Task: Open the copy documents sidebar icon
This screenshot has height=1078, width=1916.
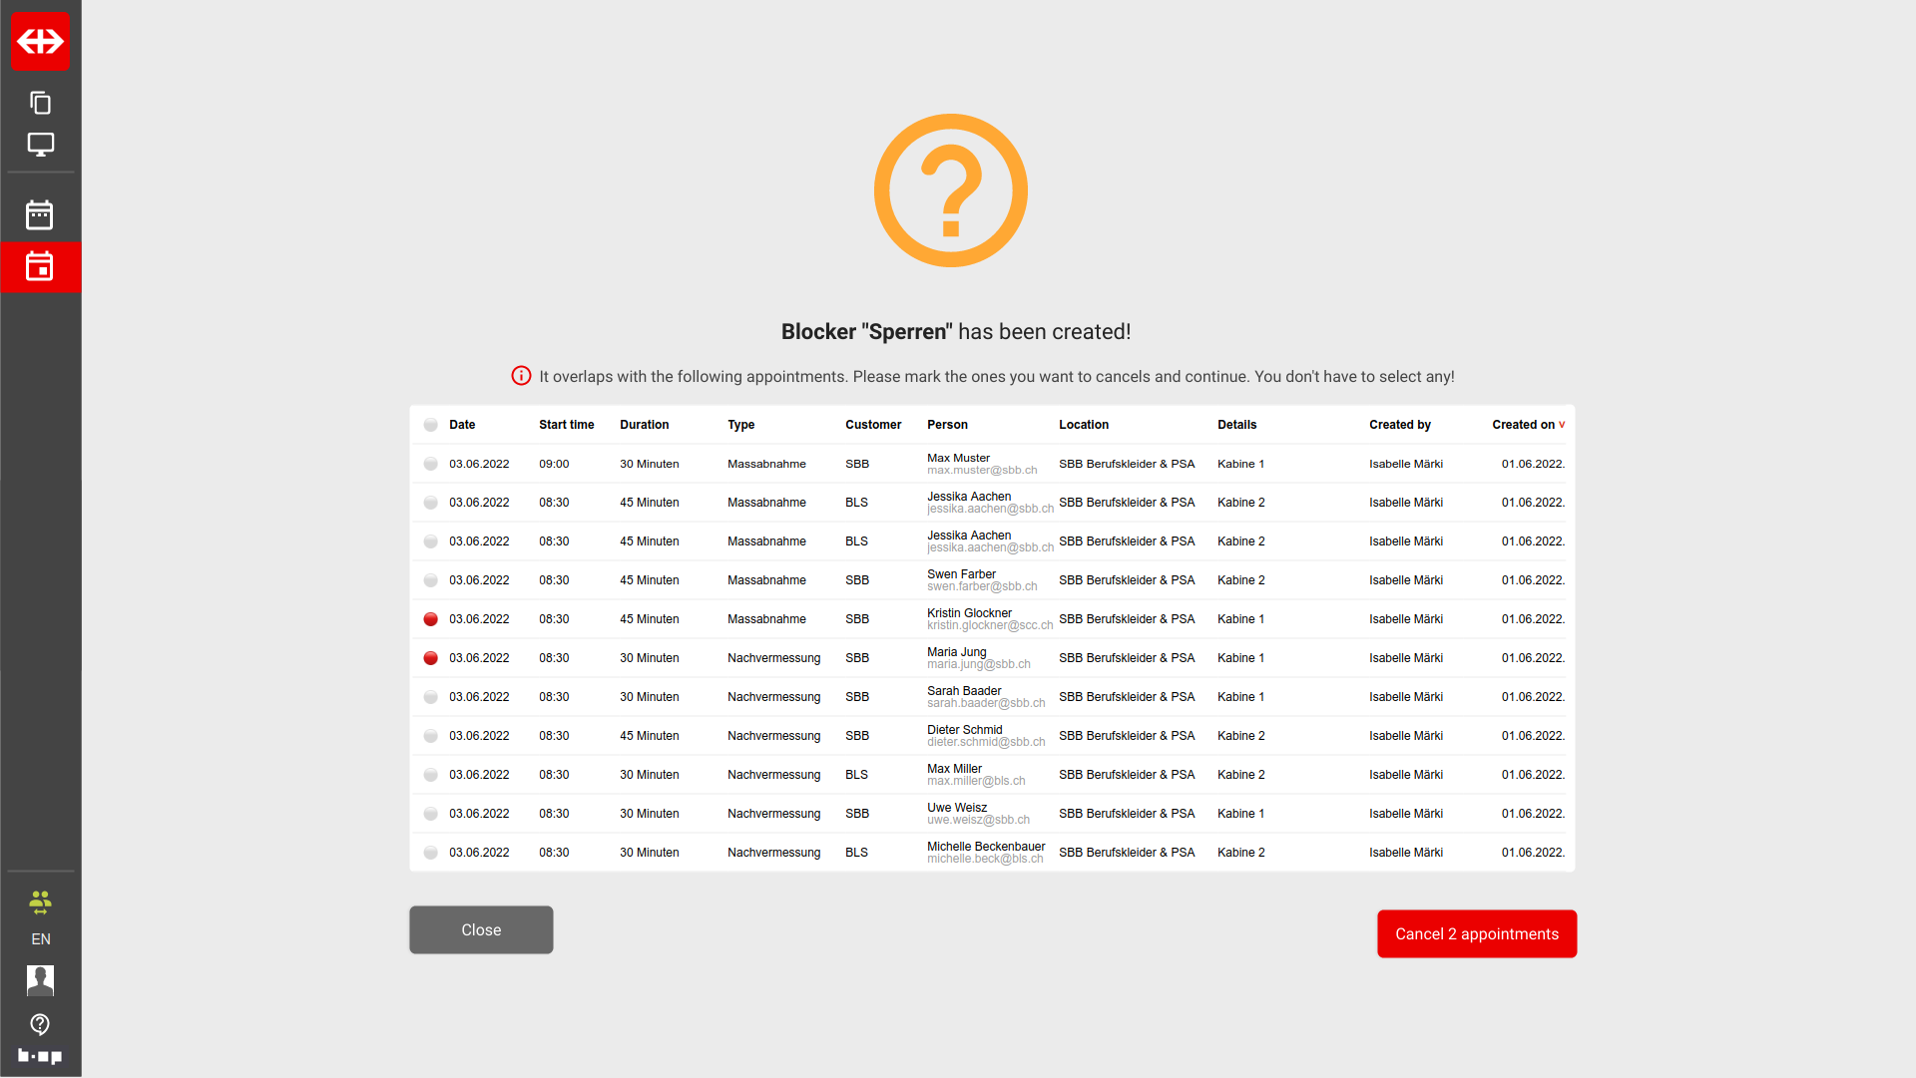Action: 40,103
